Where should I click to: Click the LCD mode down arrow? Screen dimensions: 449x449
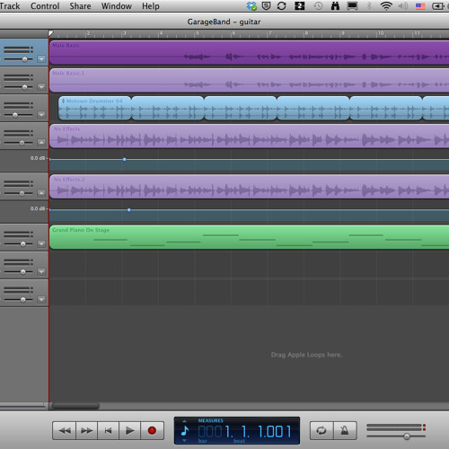tap(184, 441)
